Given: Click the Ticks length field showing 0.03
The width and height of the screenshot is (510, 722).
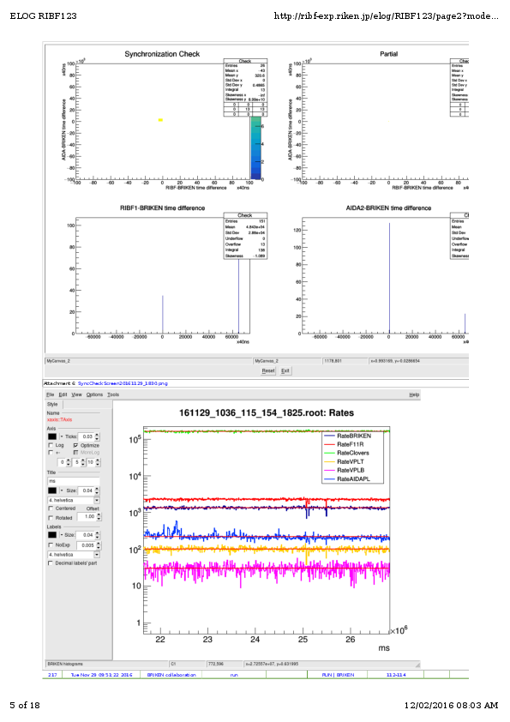Looking at the screenshot, I should coord(86,436).
